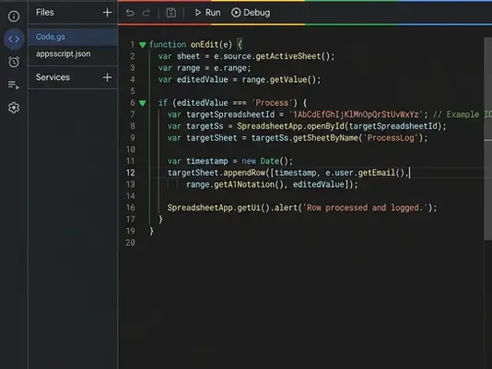The image size is (492, 369).
Task: Click getA1Notation on line 13
Action: 244,184
